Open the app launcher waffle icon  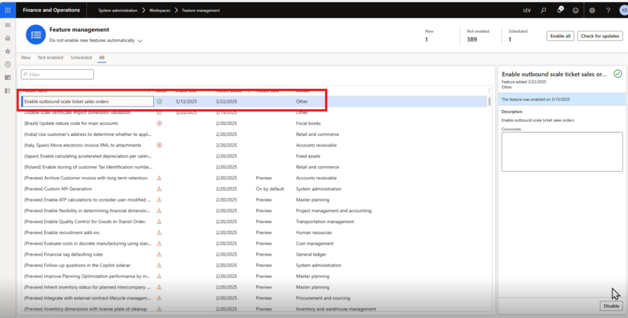tap(7, 10)
